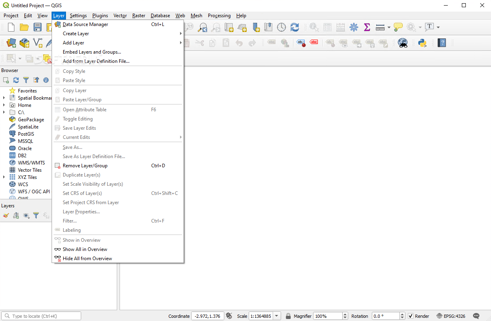This screenshot has height=321, width=491.
Task: Increase Magnifier with up stepper arrow
Action: coord(345,314)
